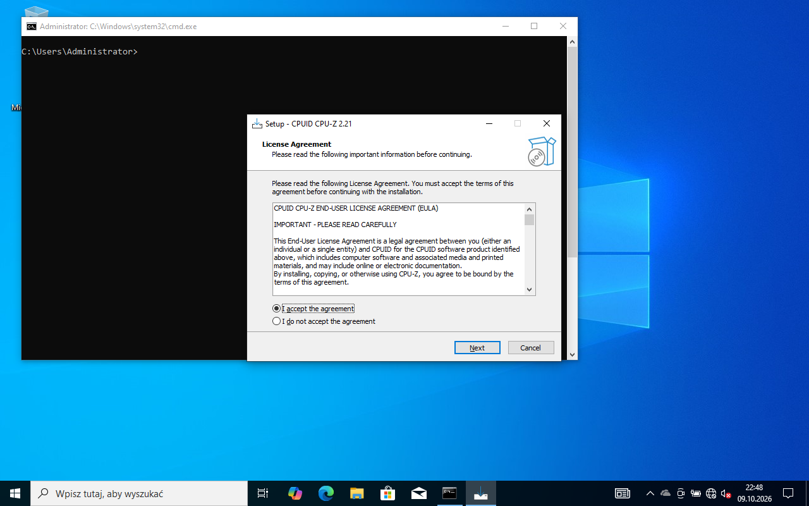Click the cmd prompt 'C:\Users\Administrator>' line

coord(80,51)
